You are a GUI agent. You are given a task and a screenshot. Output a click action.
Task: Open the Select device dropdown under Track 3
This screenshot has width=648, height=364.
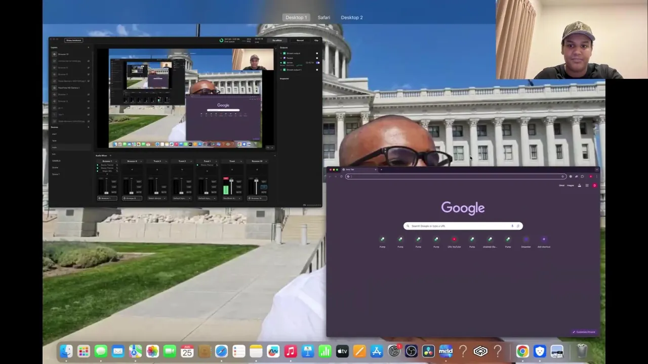point(157,198)
